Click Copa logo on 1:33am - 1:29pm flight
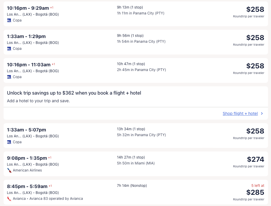The image size is (271, 206). point(9,49)
